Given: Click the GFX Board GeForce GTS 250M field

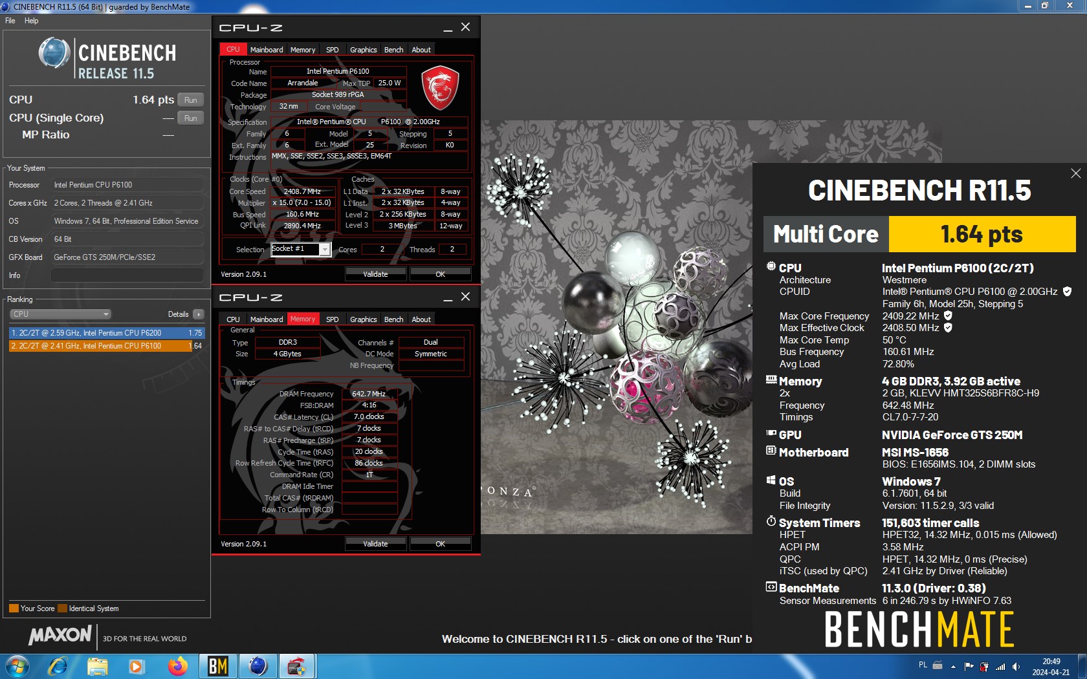Looking at the screenshot, I should pos(127,257).
